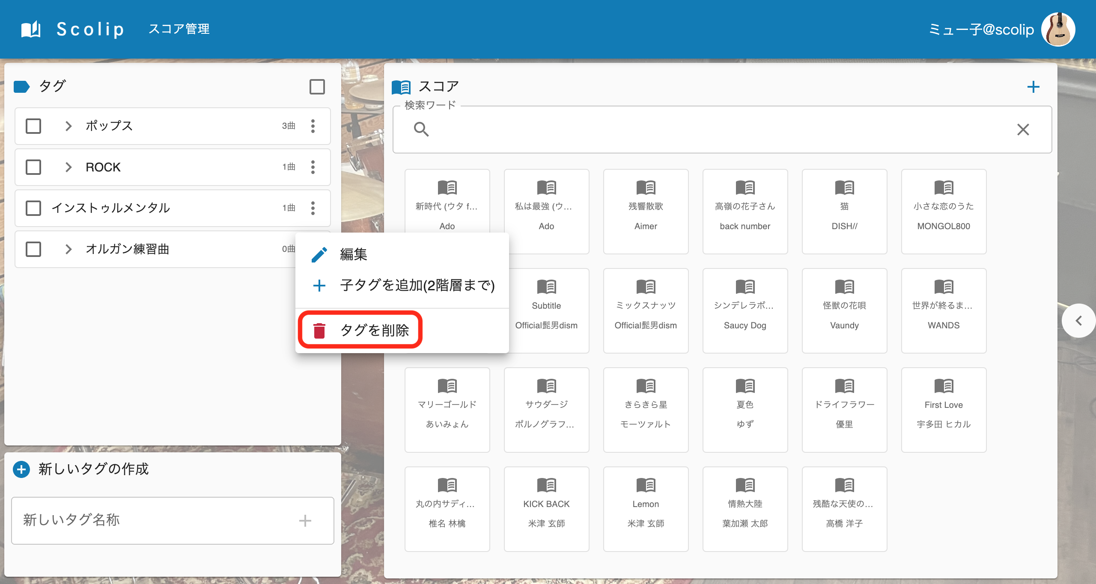Open the マリーゴールド あいみょん score
This screenshot has height=584, width=1096.
[x=447, y=410]
